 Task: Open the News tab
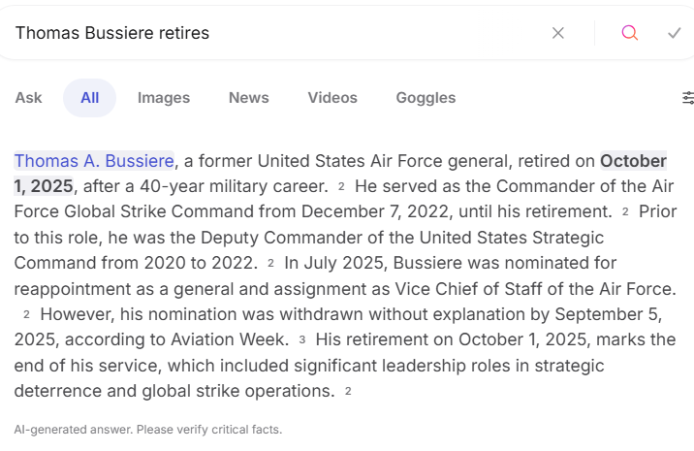click(x=249, y=98)
